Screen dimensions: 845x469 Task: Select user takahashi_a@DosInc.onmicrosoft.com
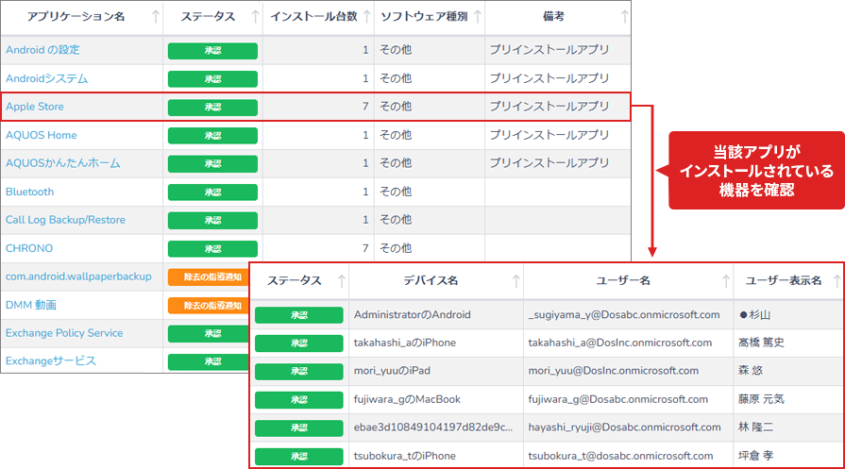click(619, 343)
